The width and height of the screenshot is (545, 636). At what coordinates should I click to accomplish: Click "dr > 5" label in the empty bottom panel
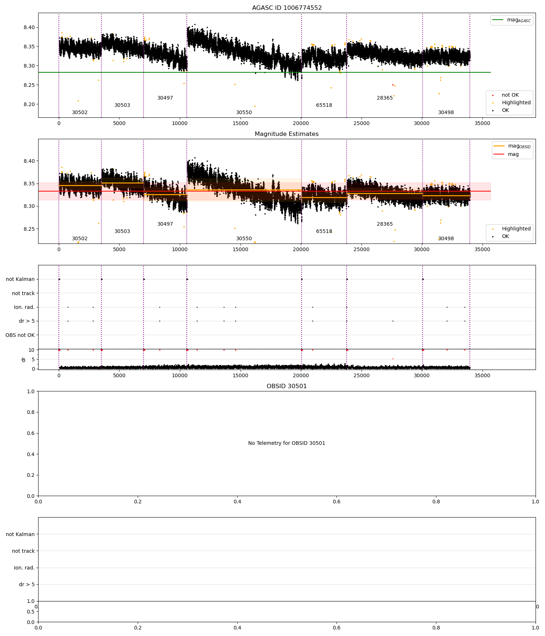click(x=27, y=584)
